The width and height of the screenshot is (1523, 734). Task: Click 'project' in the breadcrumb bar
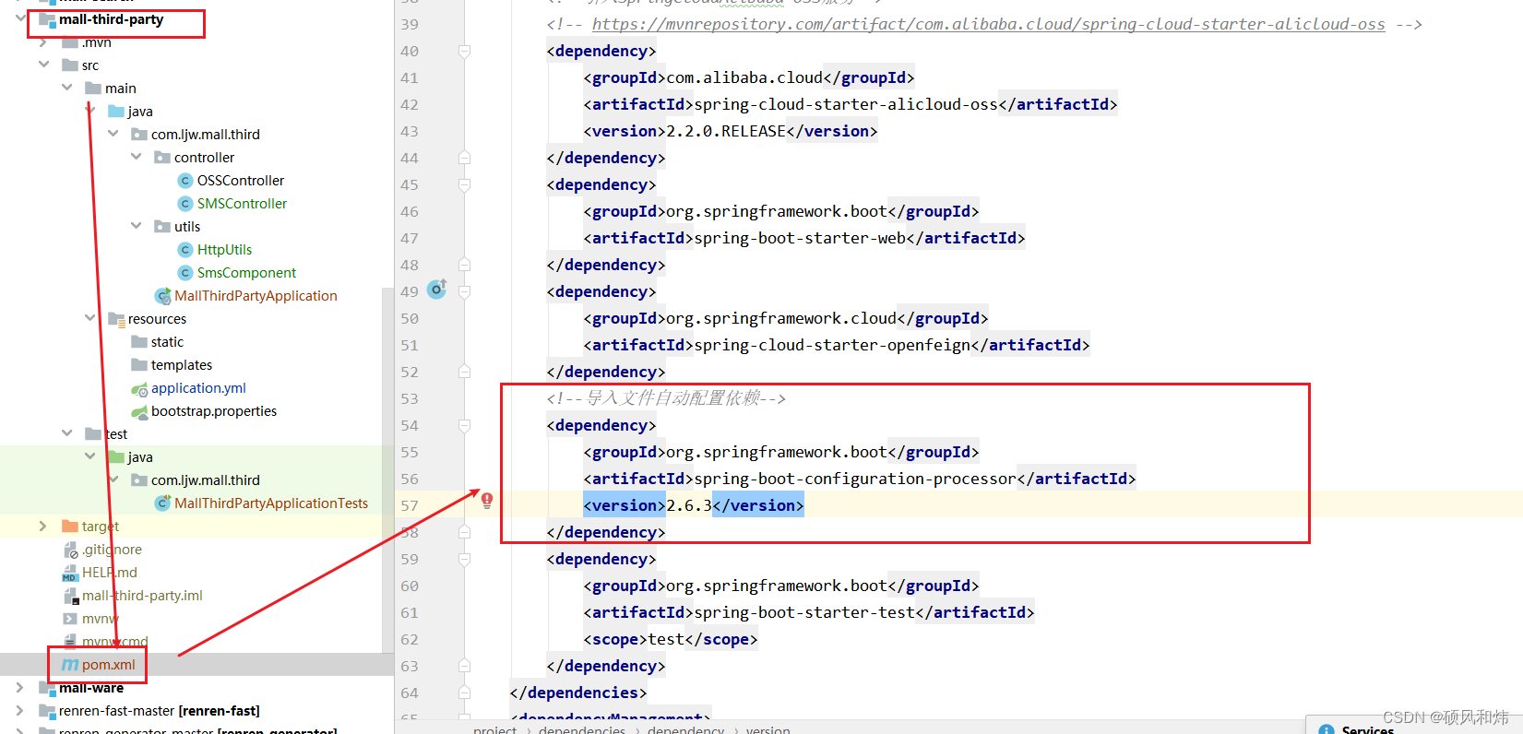click(495, 729)
